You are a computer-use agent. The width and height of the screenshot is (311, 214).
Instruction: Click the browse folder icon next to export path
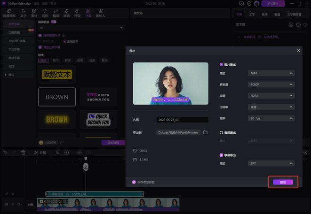pyautogui.click(x=205, y=133)
